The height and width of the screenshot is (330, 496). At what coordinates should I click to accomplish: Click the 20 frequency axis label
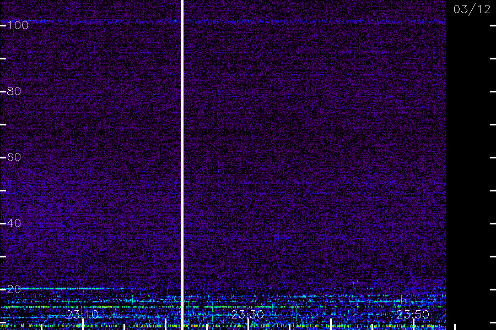pos(14,289)
